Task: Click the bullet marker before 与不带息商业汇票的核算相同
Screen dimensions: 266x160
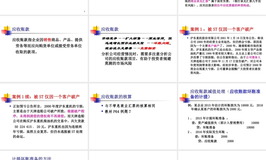Action: point(102,106)
